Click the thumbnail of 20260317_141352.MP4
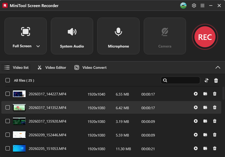225x157 pixels. 19,107
